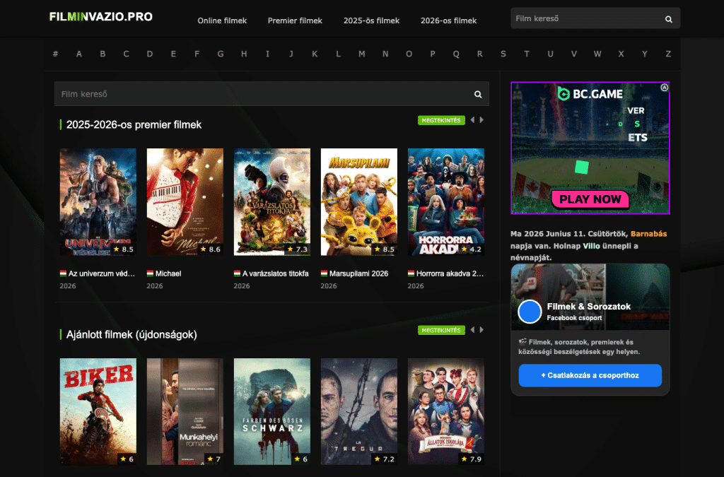Open the Biker movie poster
This screenshot has height=477, width=724.
click(x=98, y=411)
